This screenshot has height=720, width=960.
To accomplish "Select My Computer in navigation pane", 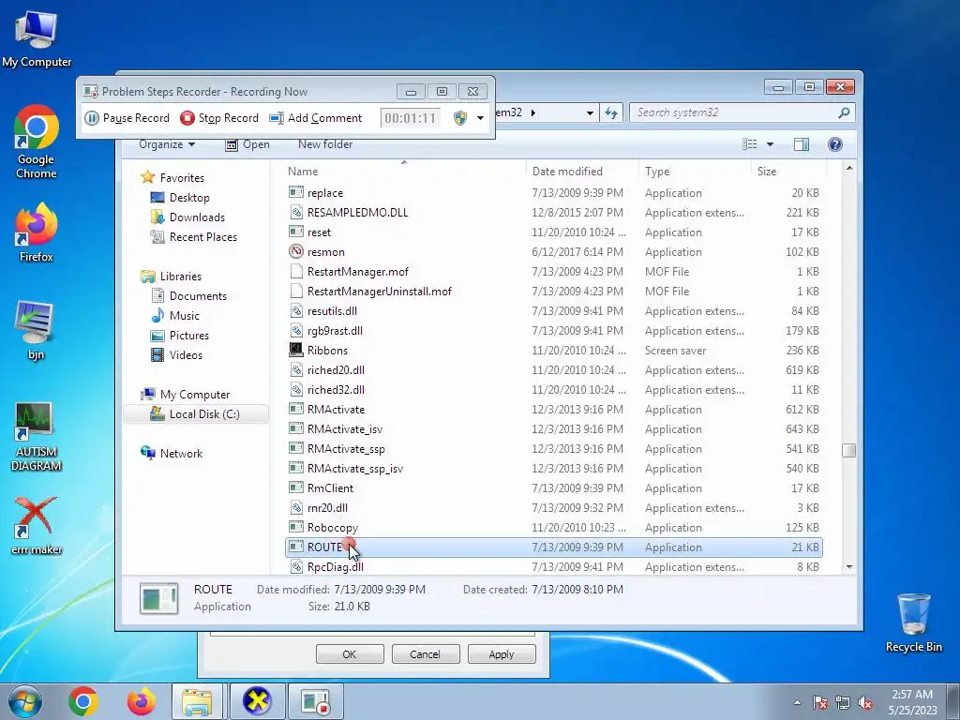I will coord(186,395).
